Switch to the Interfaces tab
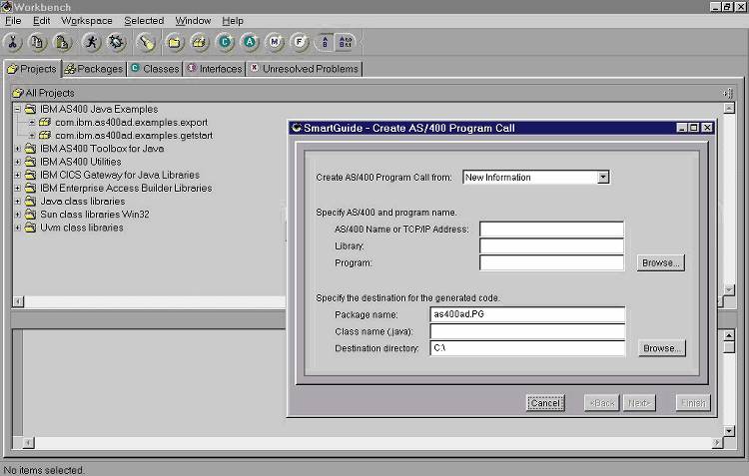 [x=215, y=69]
